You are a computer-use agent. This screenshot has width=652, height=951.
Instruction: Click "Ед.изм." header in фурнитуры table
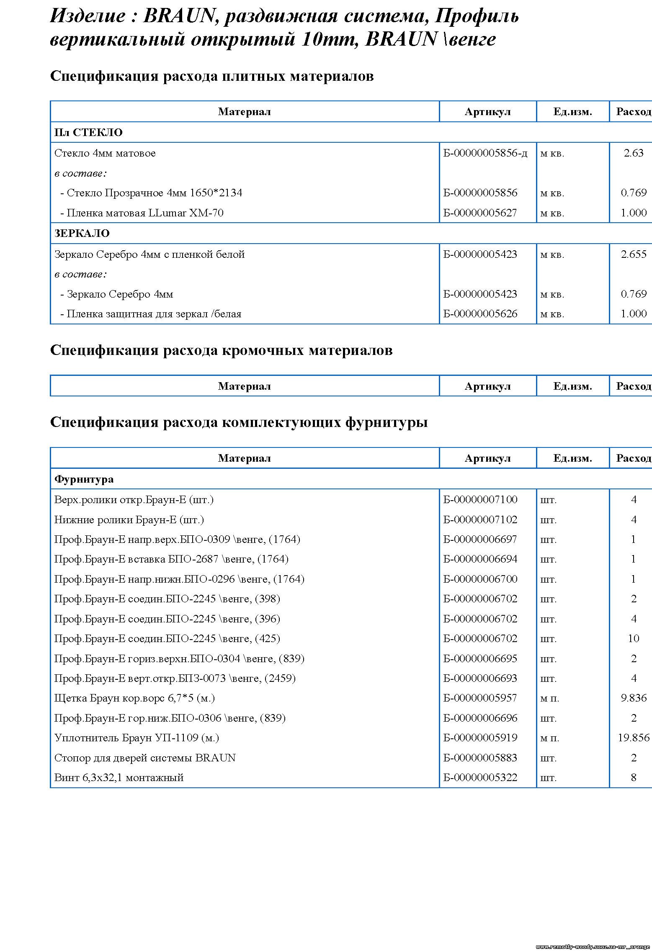tap(573, 458)
